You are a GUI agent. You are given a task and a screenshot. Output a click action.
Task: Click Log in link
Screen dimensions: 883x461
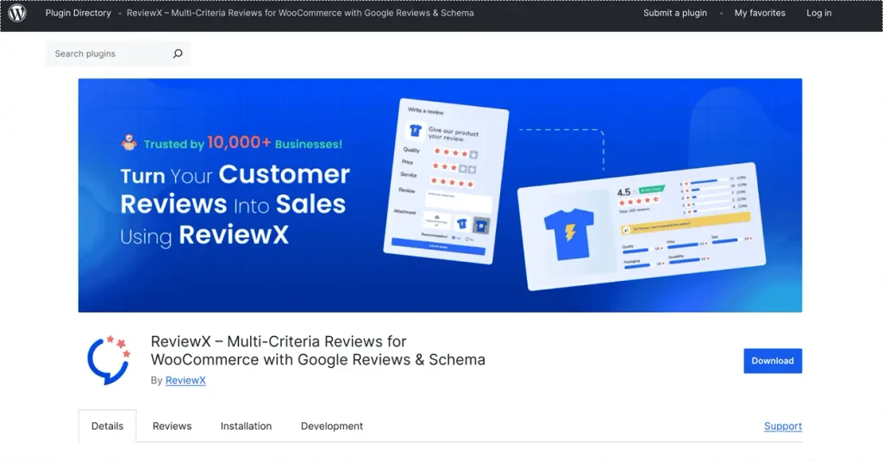pyautogui.click(x=819, y=13)
